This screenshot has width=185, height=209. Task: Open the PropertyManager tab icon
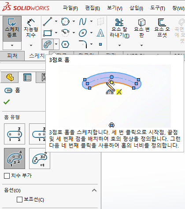point(27,77)
